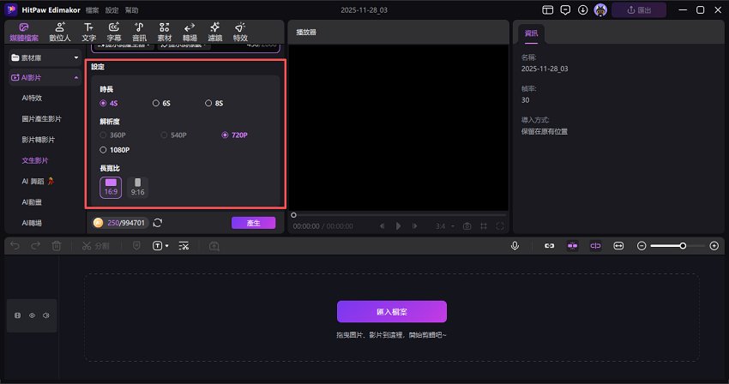Click the fullscreen icon in player
729x384 pixels.
point(500,226)
